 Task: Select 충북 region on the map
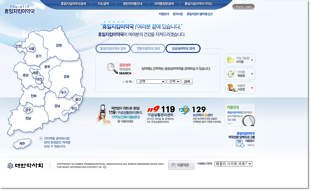pos(47,67)
